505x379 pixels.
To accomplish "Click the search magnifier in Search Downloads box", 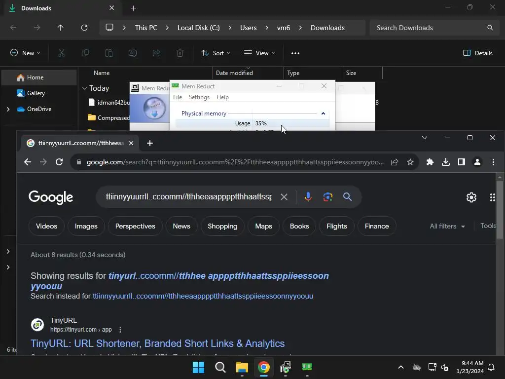I will point(490,28).
